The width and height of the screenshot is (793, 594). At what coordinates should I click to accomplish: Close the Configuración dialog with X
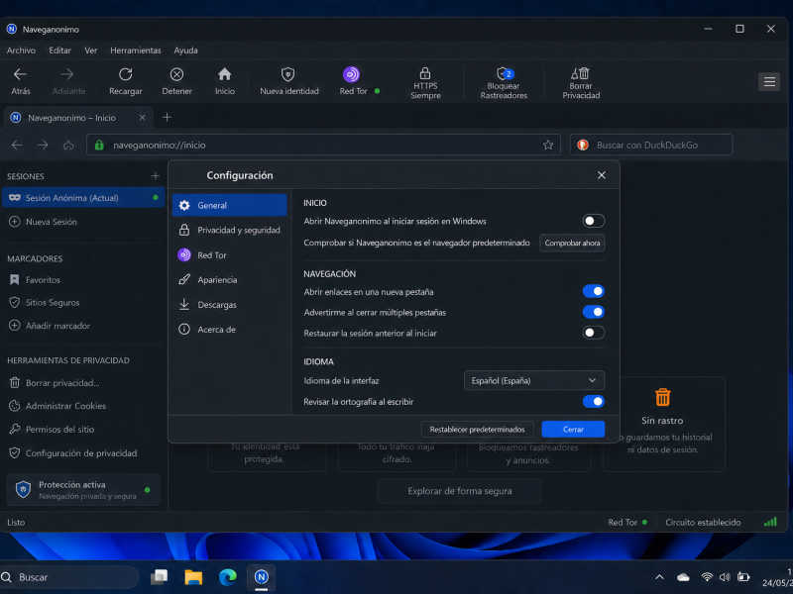click(x=602, y=175)
